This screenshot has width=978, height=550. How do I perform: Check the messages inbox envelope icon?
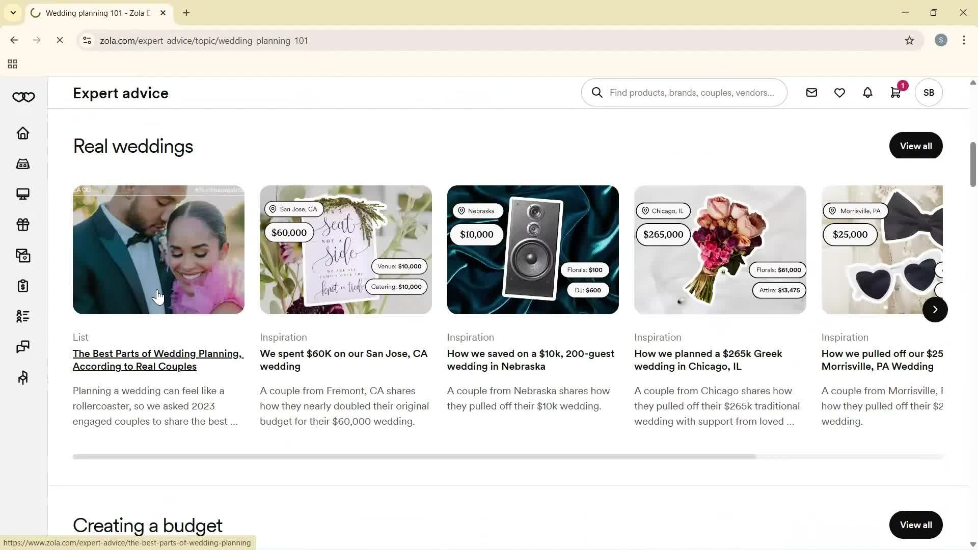click(x=811, y=92)
